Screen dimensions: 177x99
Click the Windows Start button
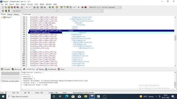(3, 97)
